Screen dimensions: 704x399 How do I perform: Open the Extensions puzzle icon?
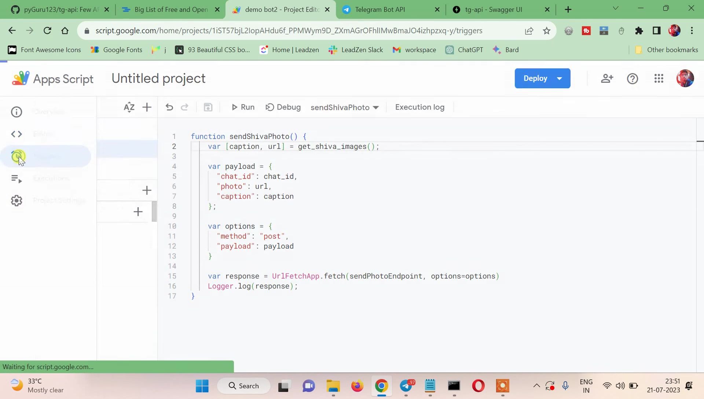tap(639, 31)
